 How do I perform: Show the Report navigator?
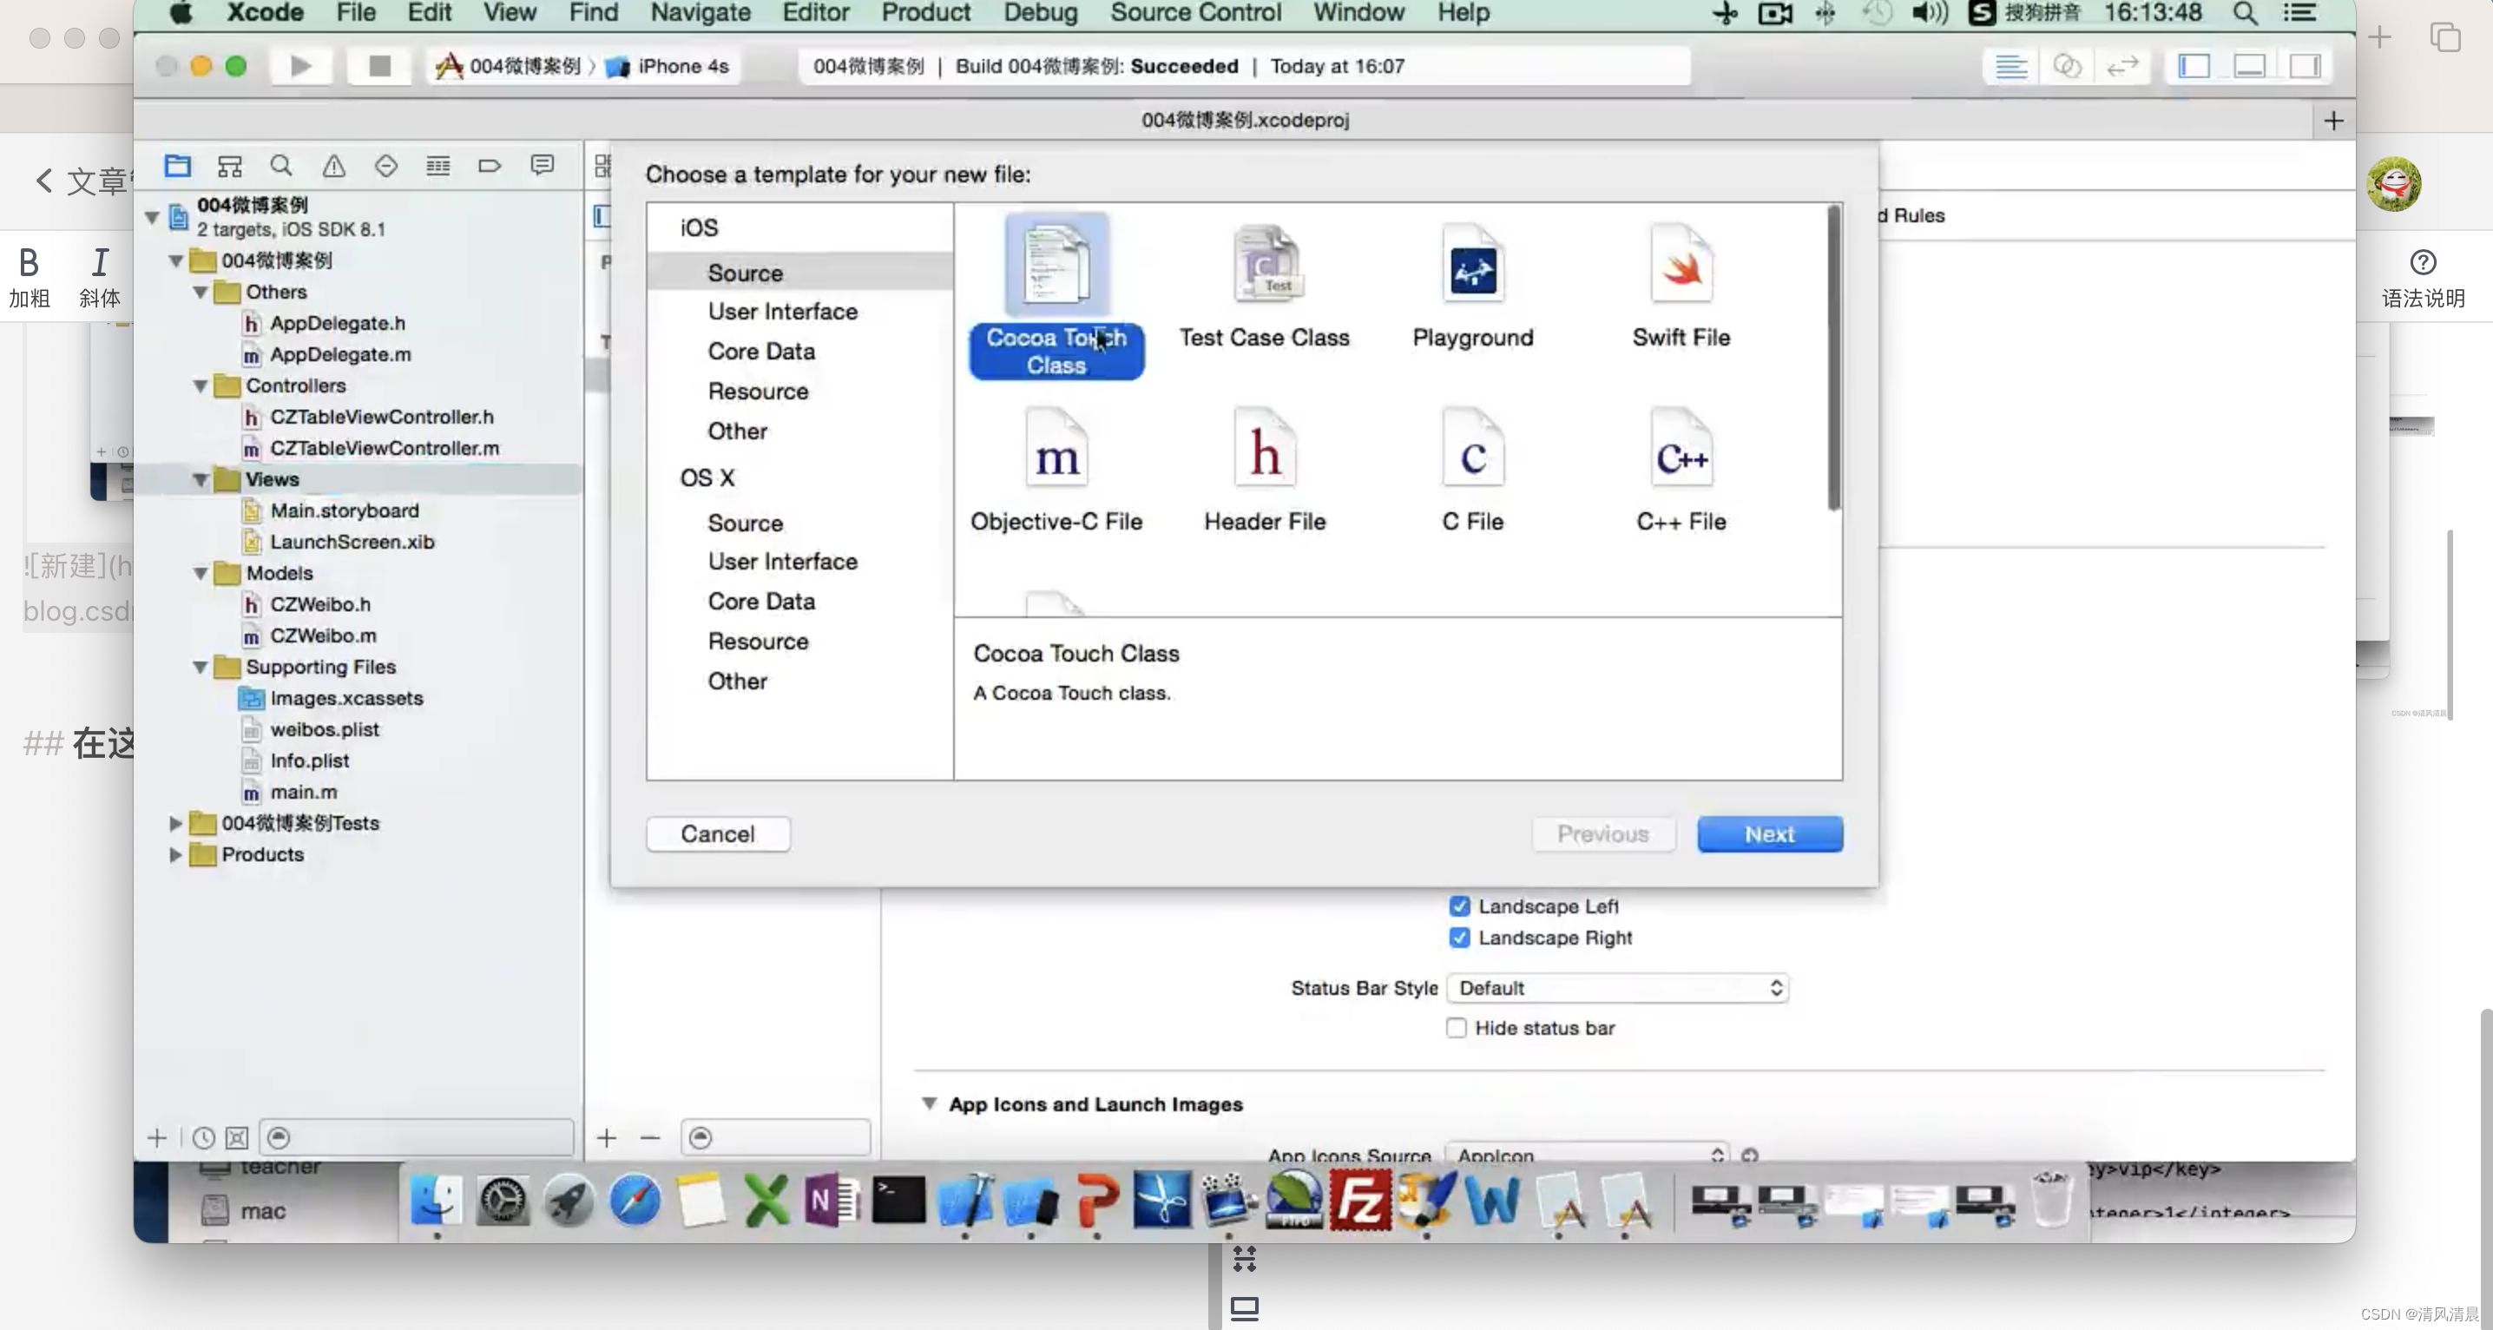(x=542, y=166)
